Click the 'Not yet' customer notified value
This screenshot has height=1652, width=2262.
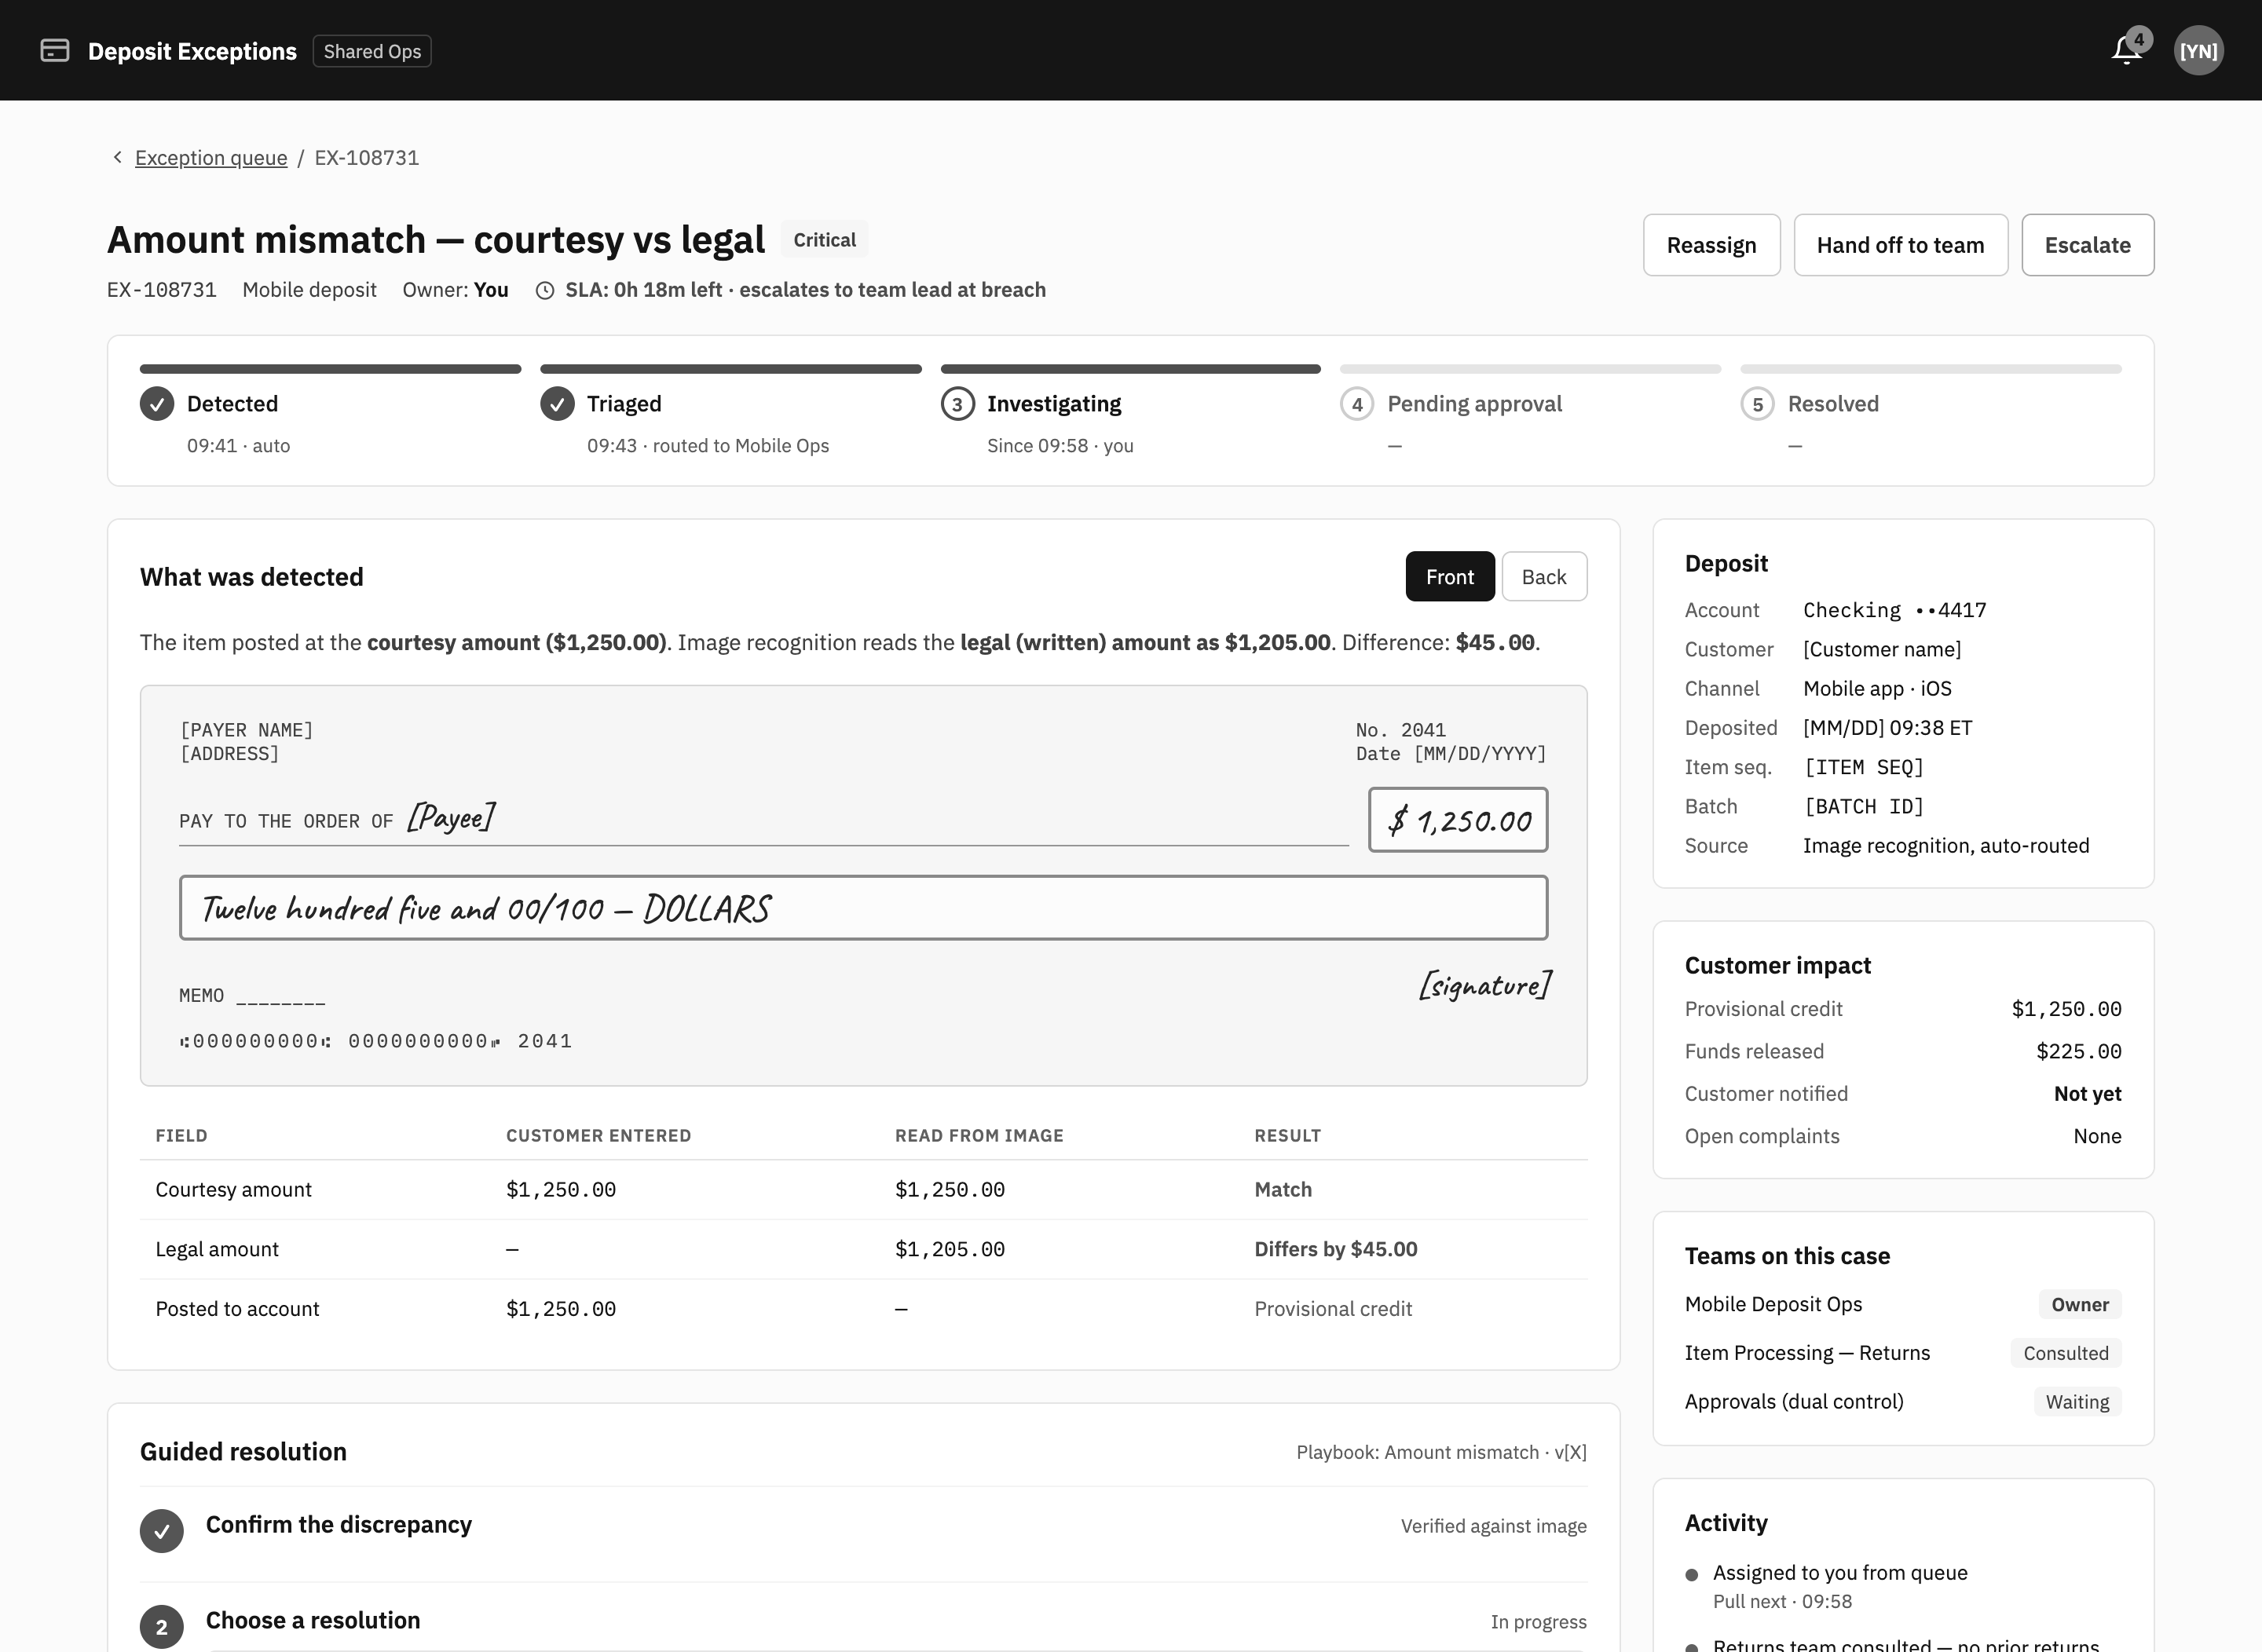(2087, 1094)
